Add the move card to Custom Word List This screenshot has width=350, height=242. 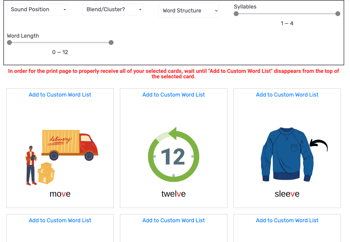coord(60,95)
